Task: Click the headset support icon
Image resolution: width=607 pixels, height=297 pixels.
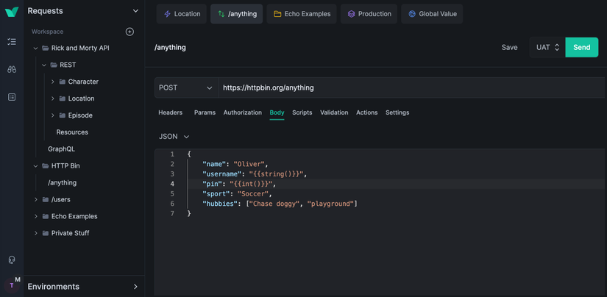Action: pyautogui.click(x=12, y=260)
